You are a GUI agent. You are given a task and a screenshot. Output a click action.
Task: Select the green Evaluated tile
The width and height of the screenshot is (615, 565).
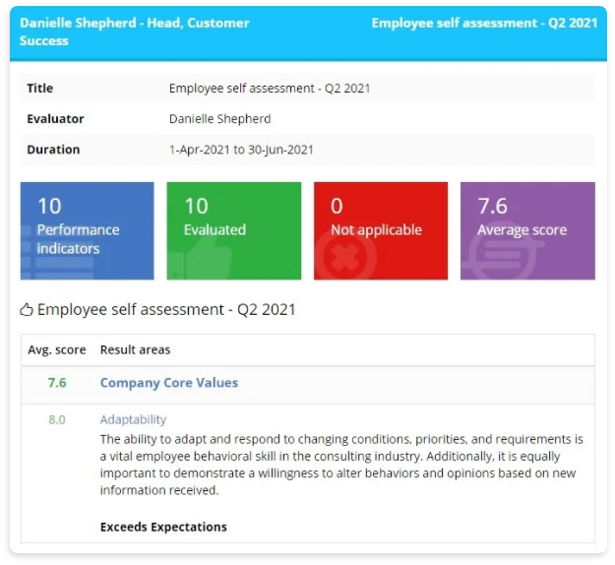pyautogui.click(x=234, y=230)
